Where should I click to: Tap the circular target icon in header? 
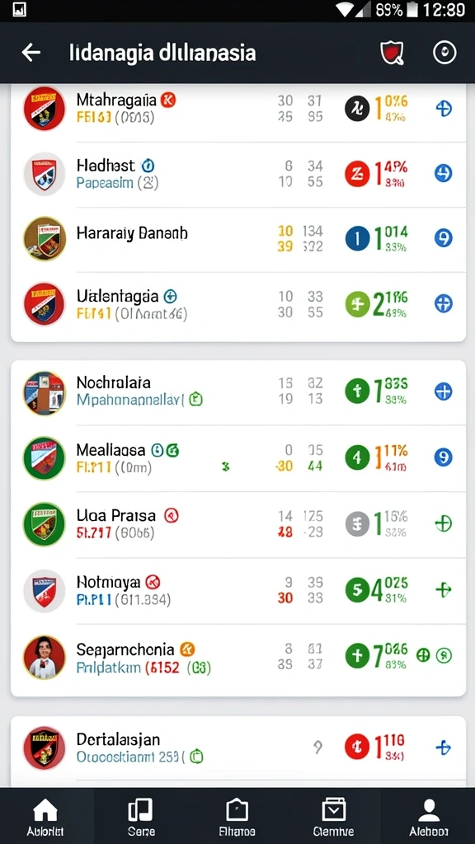pyautogui.click(x=444, y=53)
